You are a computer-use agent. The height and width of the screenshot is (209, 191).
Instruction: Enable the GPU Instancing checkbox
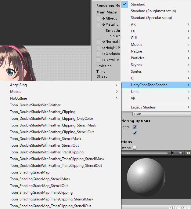click(x=135, y=148)
